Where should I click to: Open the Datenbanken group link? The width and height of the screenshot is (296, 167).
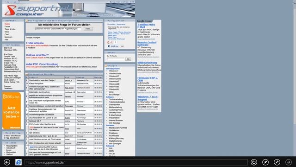coord(115,105)
